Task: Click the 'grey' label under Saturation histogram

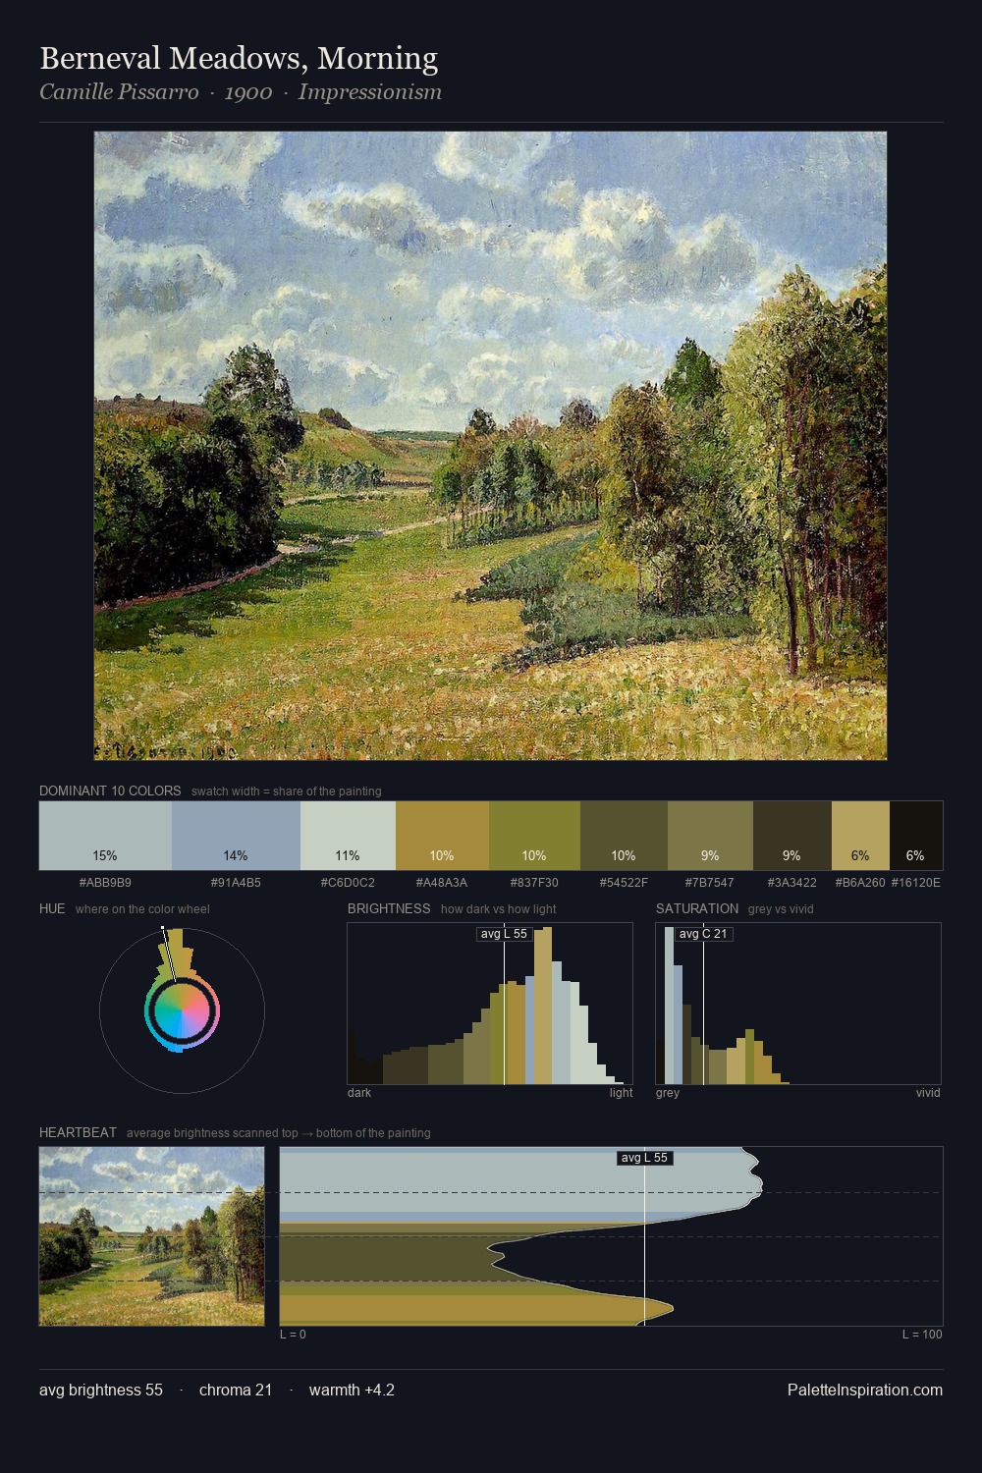Action: coord(668,1093)
